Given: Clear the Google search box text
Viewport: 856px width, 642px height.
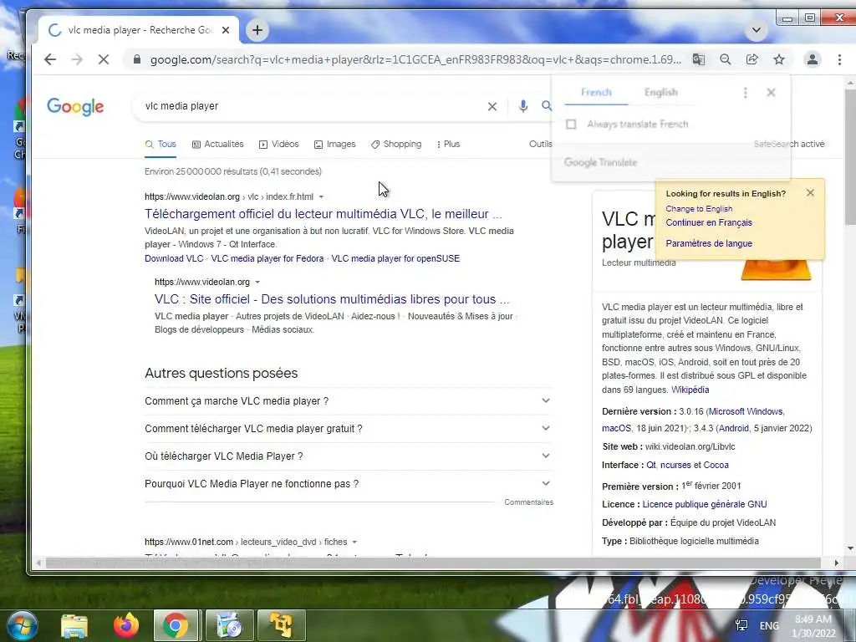Looking at the screenshot, I should (492, 106).
